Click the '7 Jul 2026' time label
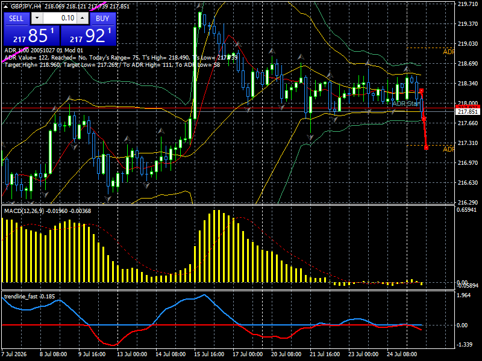Image resolution: width=482 pixels, height=361 pixels. coord(14,354)
